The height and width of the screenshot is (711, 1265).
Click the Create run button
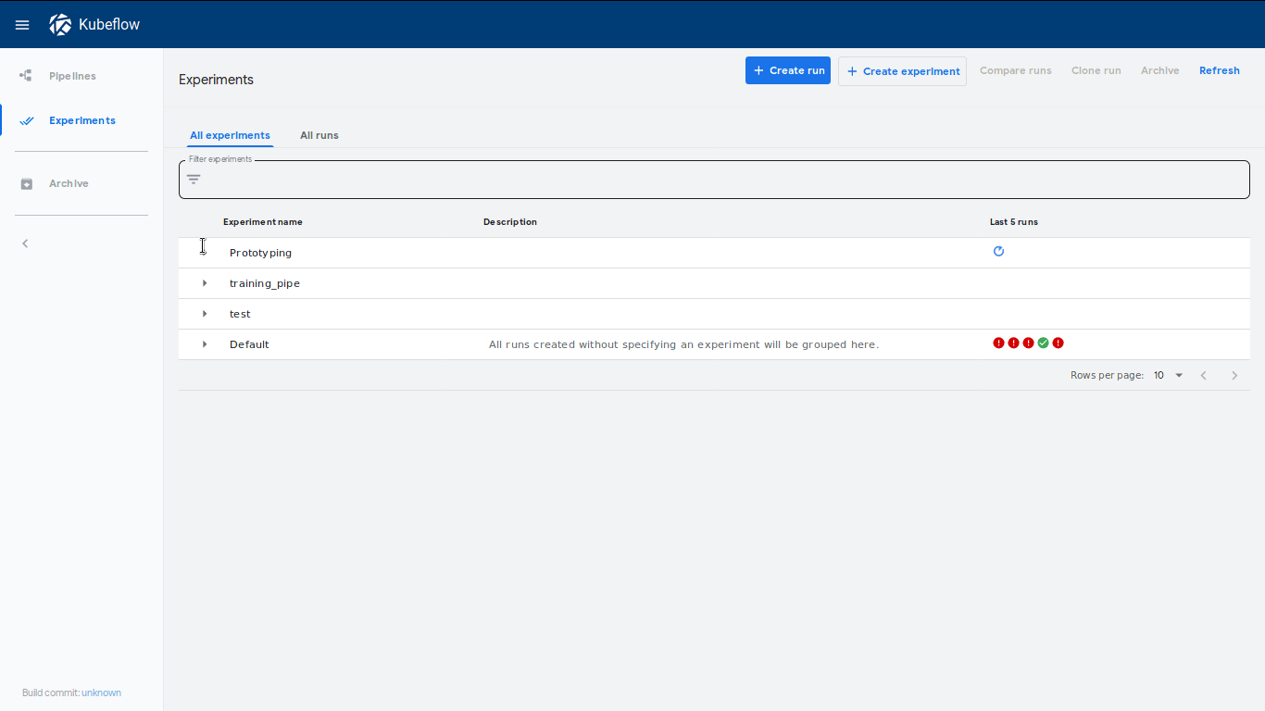787,70
